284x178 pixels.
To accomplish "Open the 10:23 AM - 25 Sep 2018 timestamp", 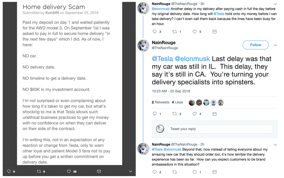I will [171, 91].
